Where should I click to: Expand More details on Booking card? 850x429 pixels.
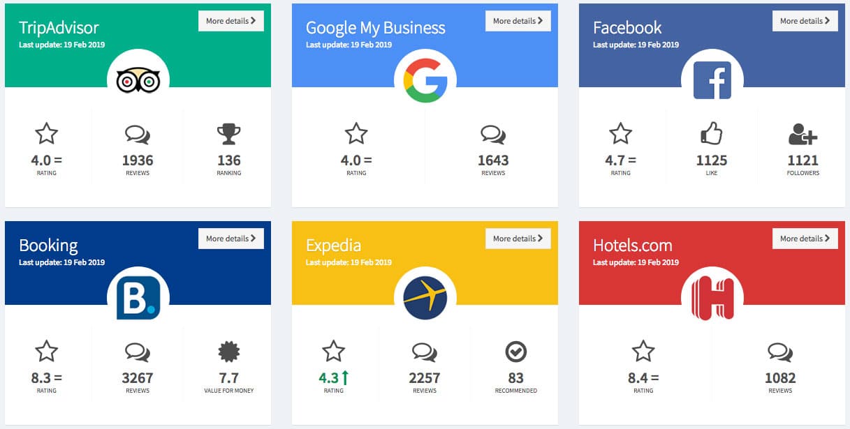coord(231,239)
